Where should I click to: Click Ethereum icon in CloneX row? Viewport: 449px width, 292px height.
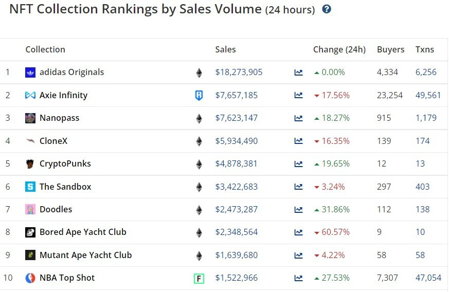pos(199,141)
